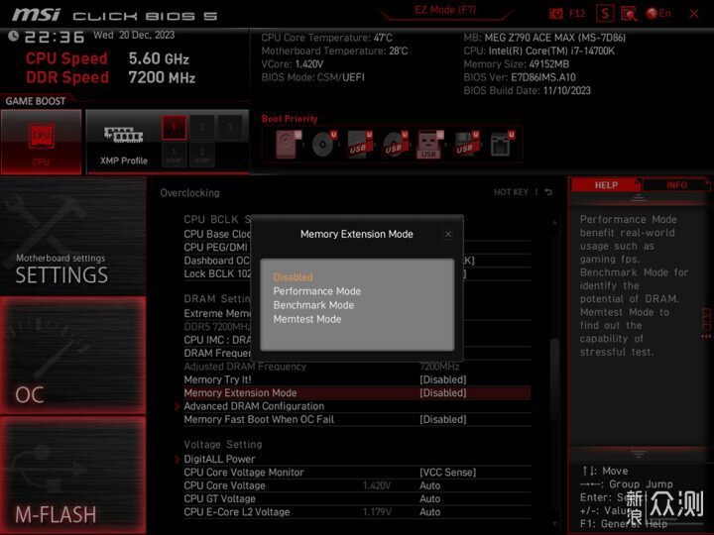Viewport: 714px width, 535px height.
Task: Enable XMP profile 1
Action: pyautogui.click(x=174, y=128)
